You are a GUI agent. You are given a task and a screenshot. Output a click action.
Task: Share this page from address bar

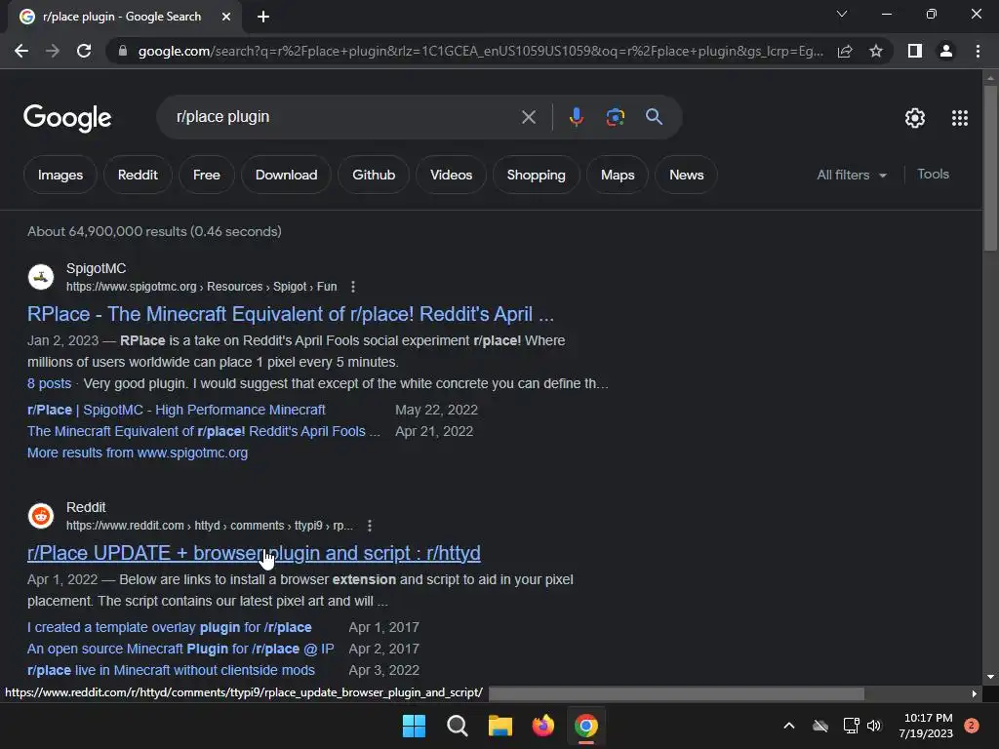845,51
